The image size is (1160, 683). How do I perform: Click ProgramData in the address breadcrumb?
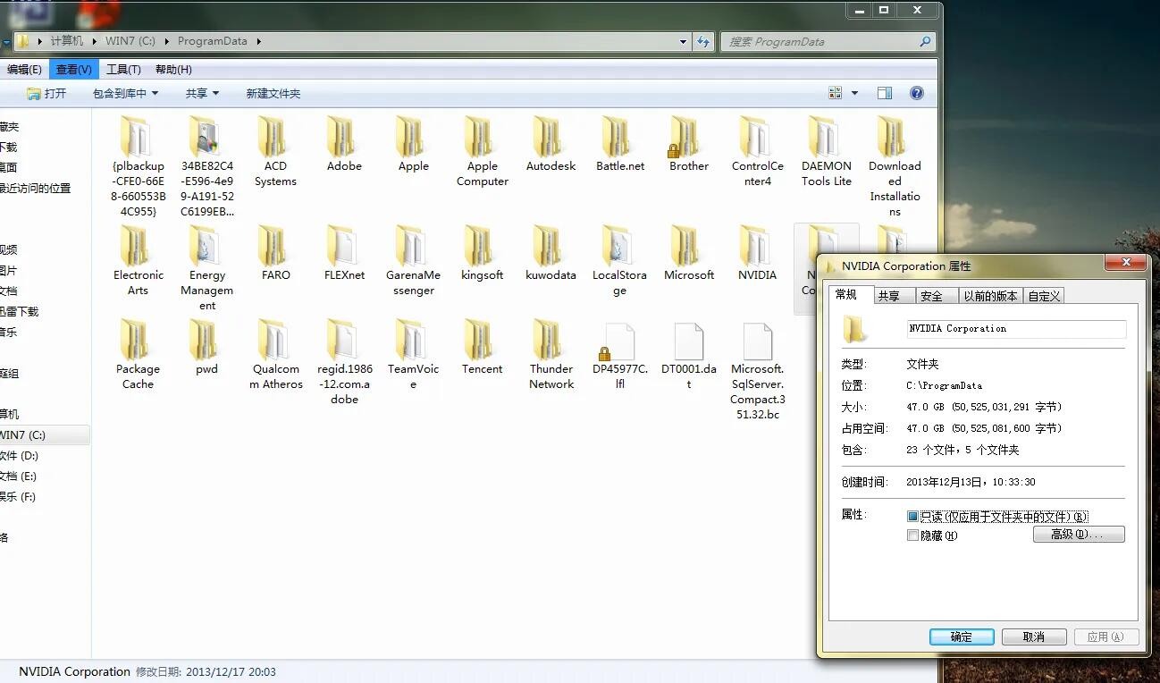tap(212, 41)
